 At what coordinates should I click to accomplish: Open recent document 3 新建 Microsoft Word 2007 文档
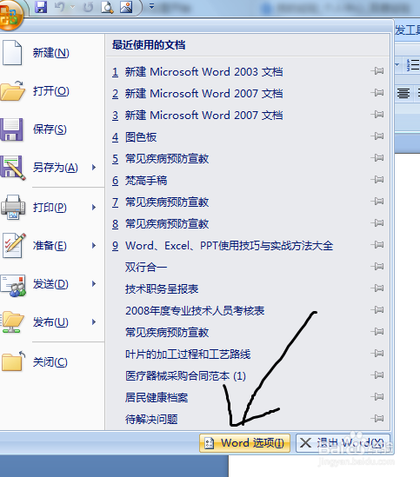248,116
